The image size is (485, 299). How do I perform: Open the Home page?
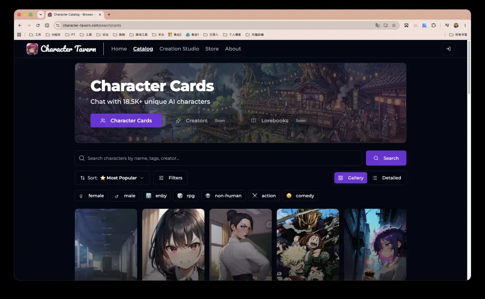point(119,49)
